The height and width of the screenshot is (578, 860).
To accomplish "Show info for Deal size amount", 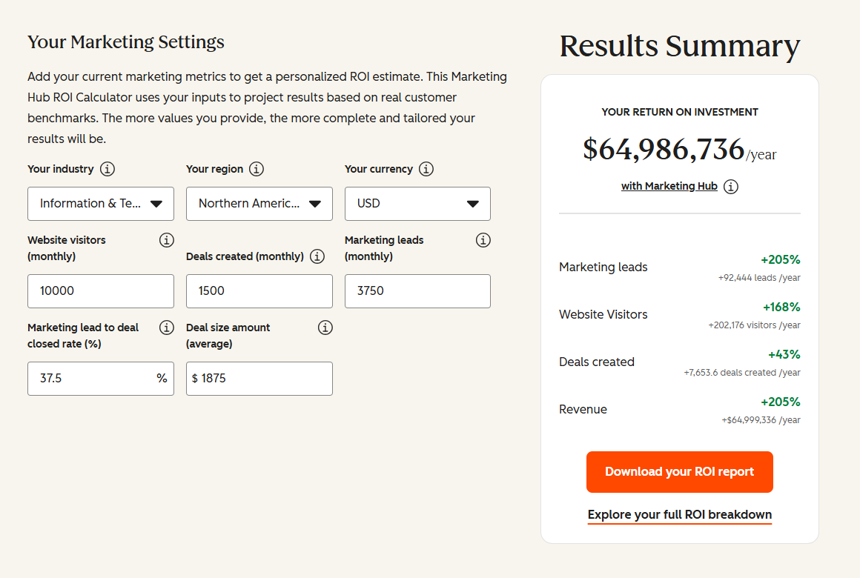I will point(325,328).
